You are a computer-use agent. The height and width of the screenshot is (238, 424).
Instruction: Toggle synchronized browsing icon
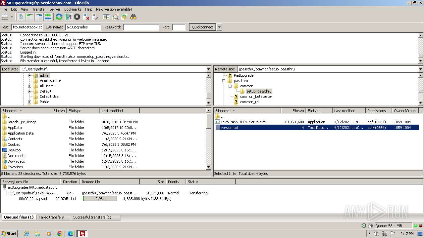point(124,17)
